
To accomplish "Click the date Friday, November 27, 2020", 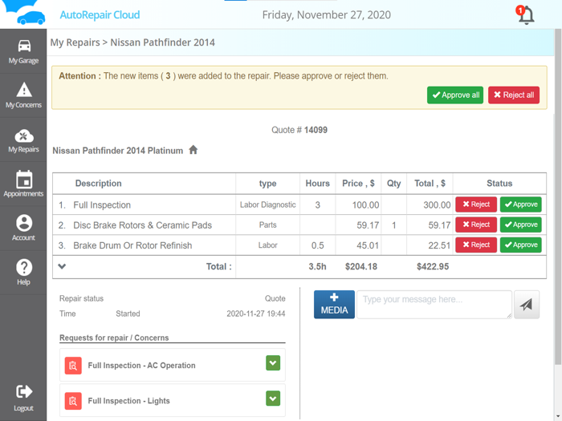I will pos(327,15).
